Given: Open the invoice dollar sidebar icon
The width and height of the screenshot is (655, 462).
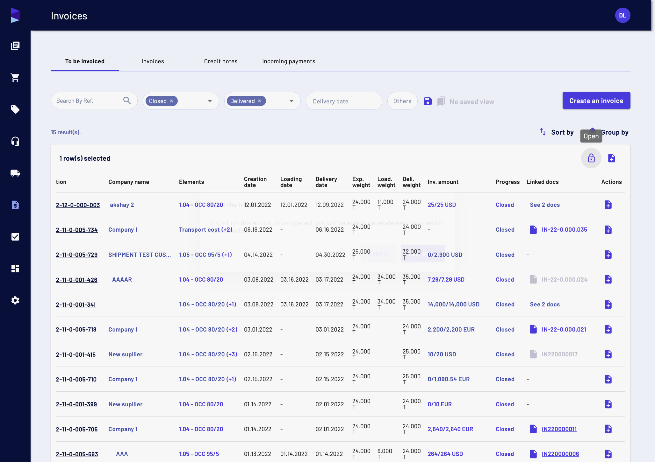Looking at the screenshot, I should [x=15, y=205].
